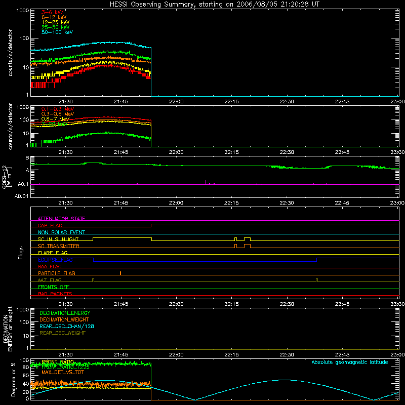This screenshot has width=405, height=405.
Task: Click the Absolute geomagnetic latitude label
Action: tap(350, 362)
